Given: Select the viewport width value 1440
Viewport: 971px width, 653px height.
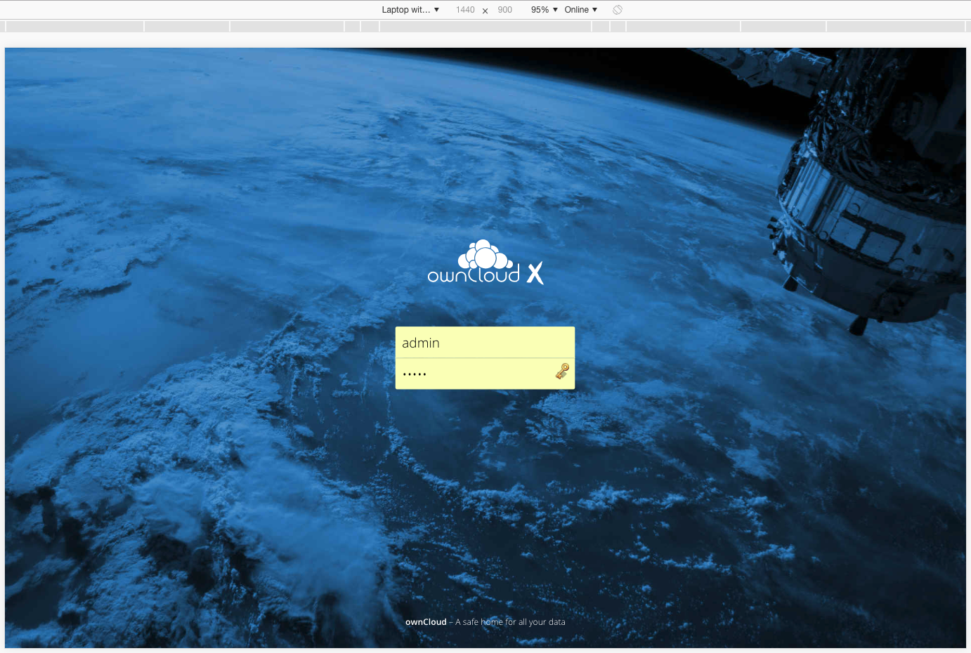Looking at the screenshot, I should 465,9.
